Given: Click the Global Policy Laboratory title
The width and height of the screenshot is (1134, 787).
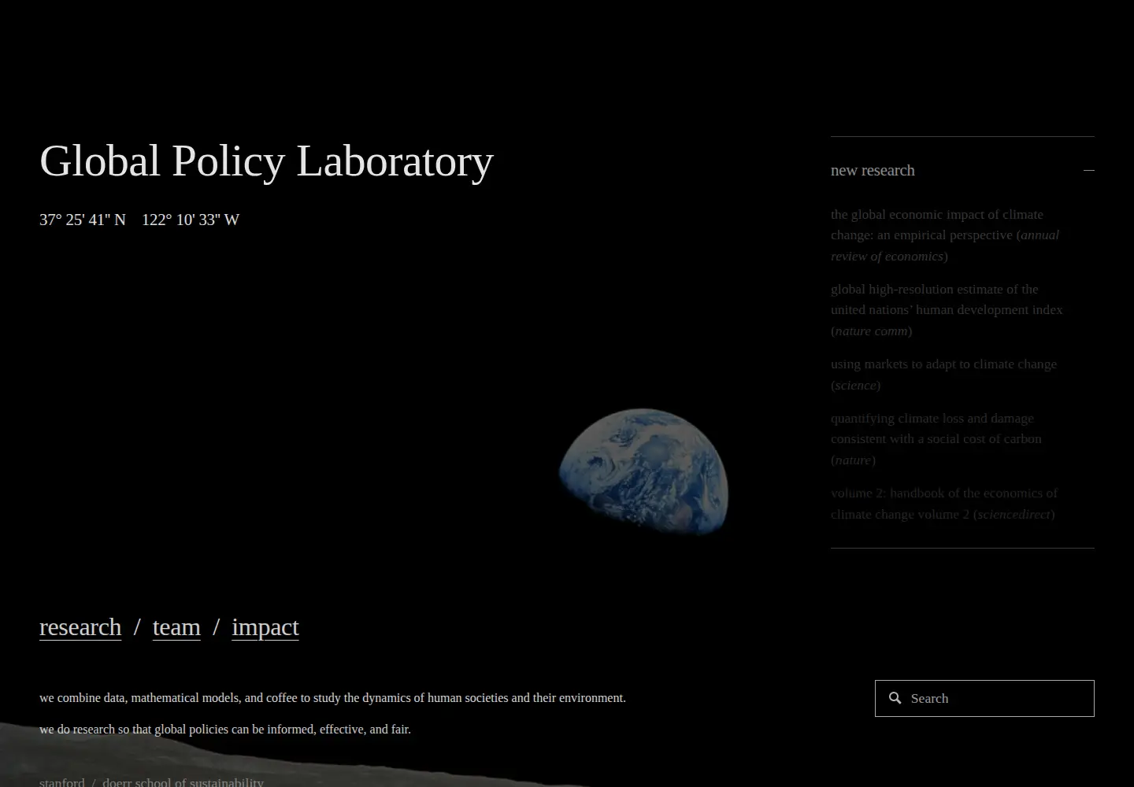Looking at the screenshot, I should coord(266,161).
